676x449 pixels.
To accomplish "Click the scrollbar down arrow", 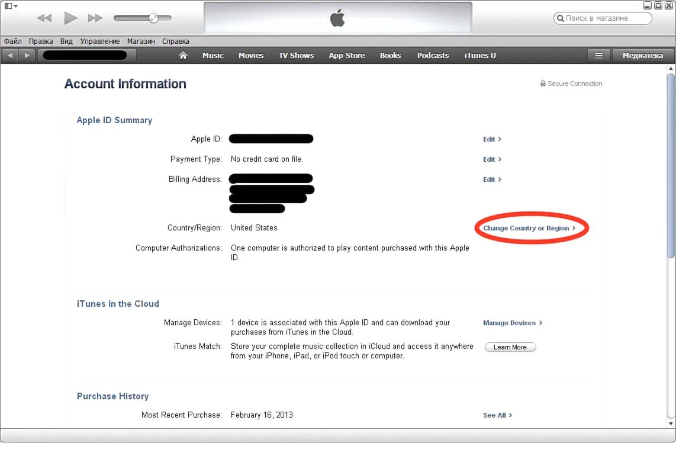I will [671, 424].
